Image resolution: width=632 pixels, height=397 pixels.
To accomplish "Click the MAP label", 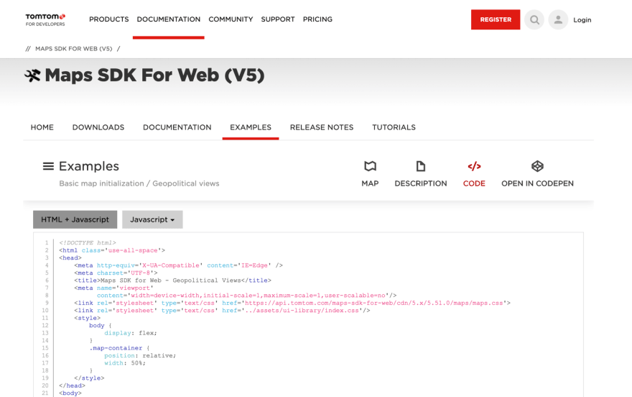I will (x=370, y=183).
